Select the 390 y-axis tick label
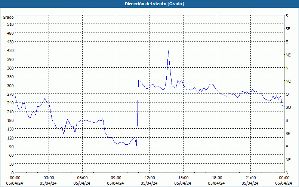 [10, 59]
